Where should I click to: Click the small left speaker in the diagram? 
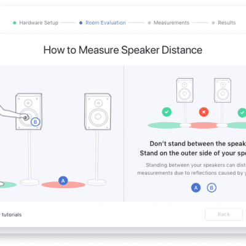184,90
